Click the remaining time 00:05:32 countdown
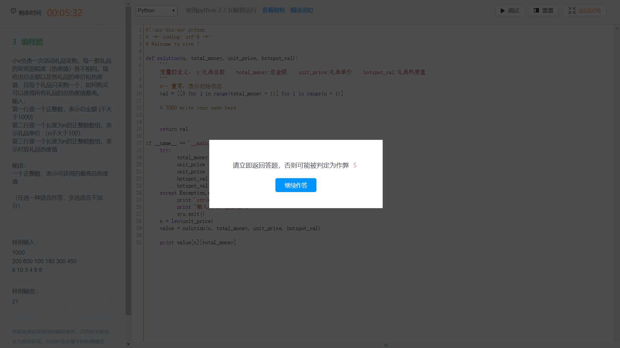The width and height of the screenshot is (620, 348). 65,13
